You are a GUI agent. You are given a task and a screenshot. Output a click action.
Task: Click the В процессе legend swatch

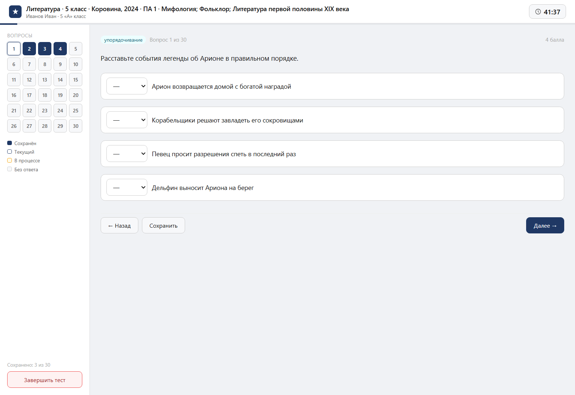(10, 161)
